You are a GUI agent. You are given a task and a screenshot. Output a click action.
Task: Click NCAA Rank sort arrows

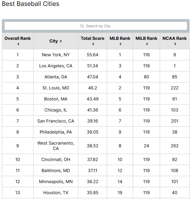click(175, 44)
